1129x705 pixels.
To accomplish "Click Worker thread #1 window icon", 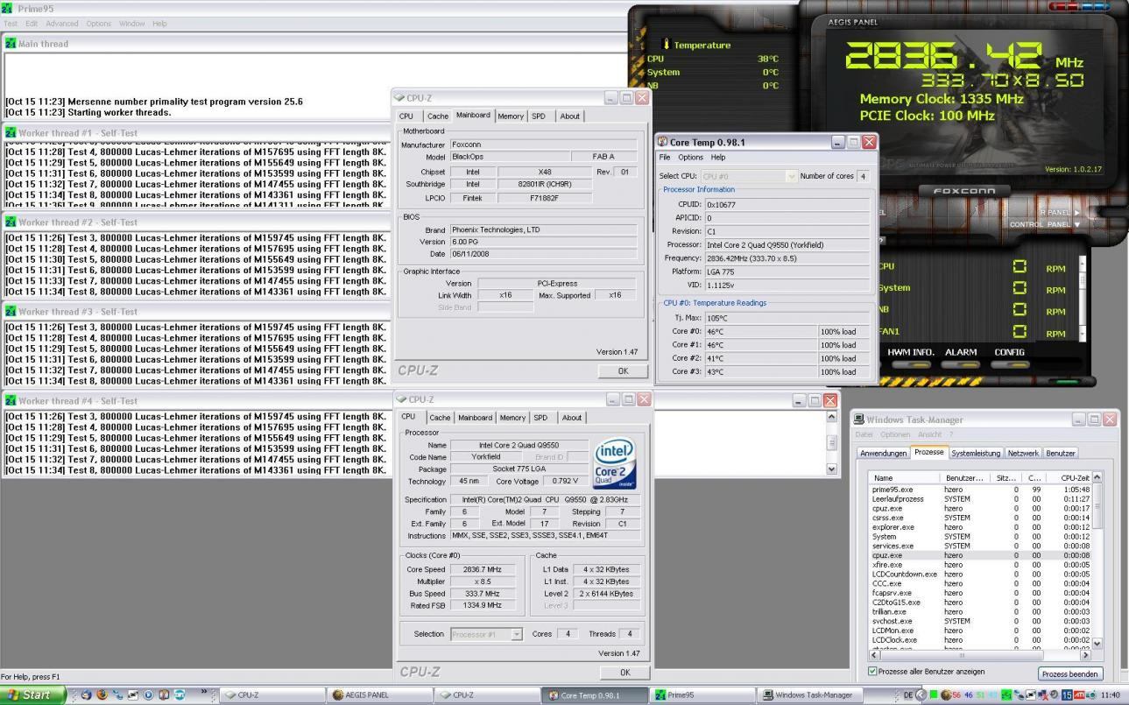I will (11, 133).
